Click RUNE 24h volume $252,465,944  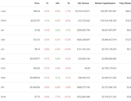pyautogui.click(x=83, y=97)
